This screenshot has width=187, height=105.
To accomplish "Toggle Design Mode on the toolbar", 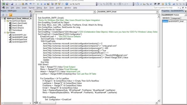I will (48, 4).
